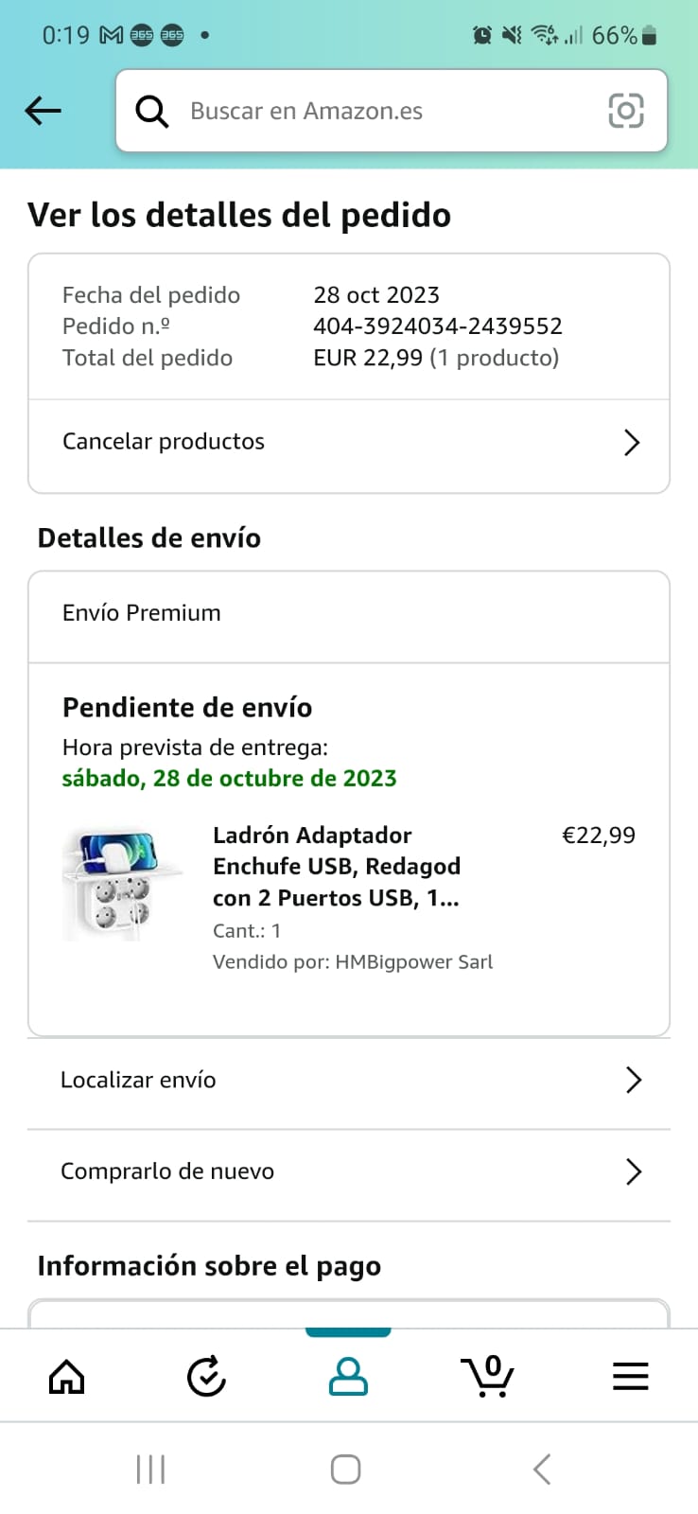Go to the Amazon home tab
This screenshot has height=1514, width=698.
pyautogui.click(x=66, y=1376)
